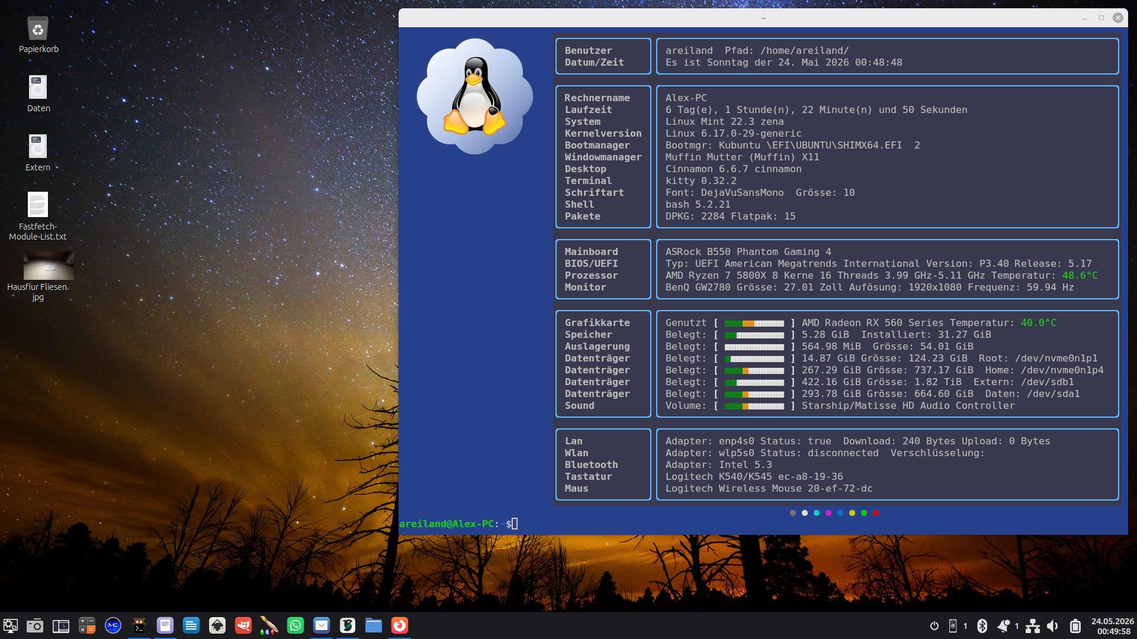Open the power button in the system tray
This screenshot has height=639, width=1137.
click(x=934, y=626)
